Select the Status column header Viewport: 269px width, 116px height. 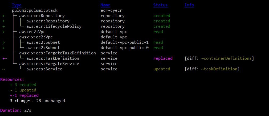pos(160,5)
